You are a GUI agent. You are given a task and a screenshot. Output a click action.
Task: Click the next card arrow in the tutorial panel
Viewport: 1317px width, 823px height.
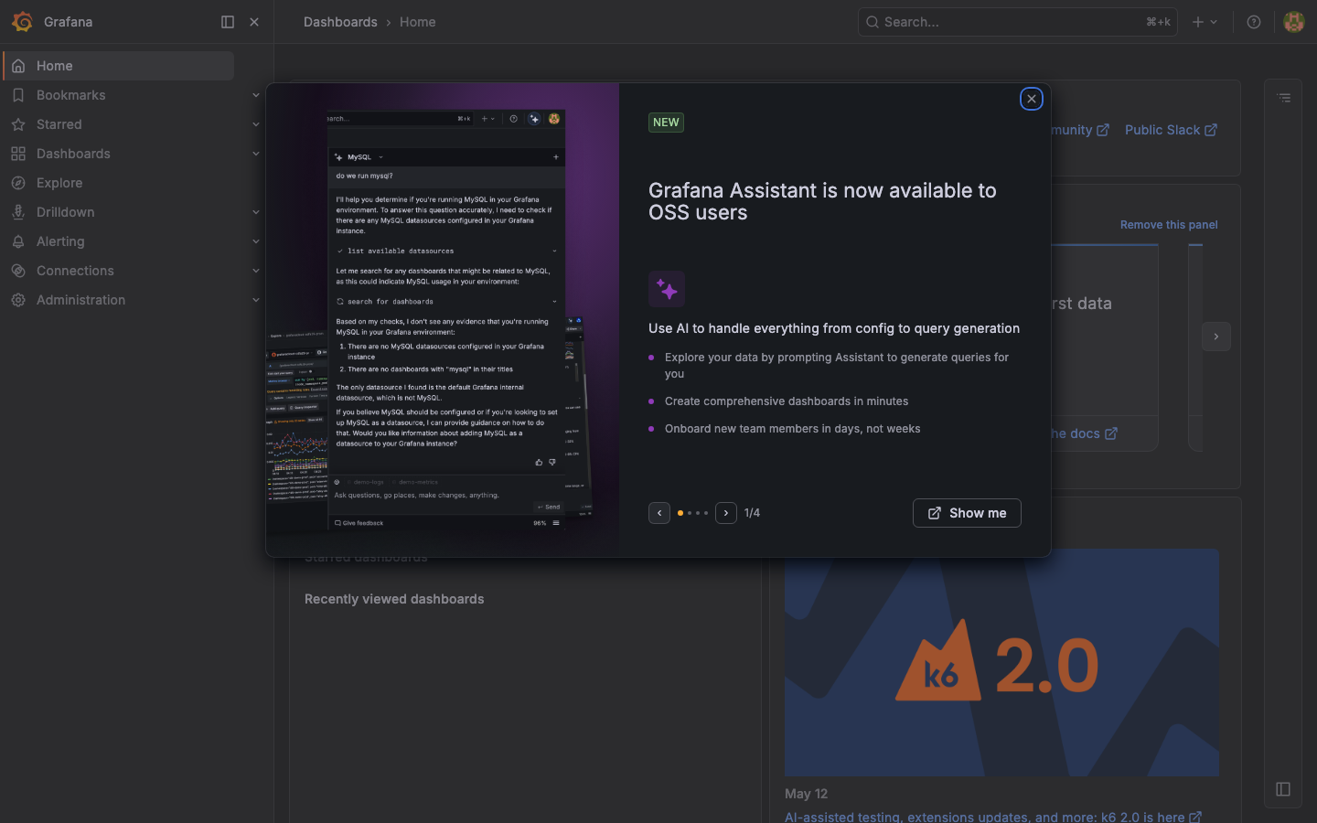[x=1216, y=337]
